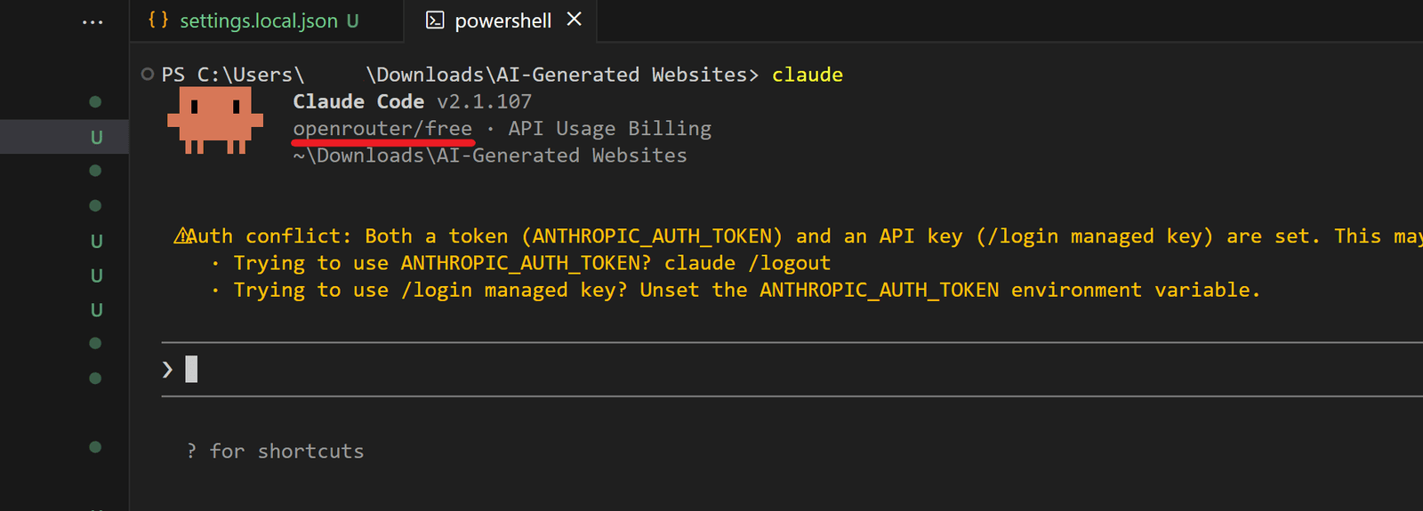This screenshot has width=1423, height=511.
Task: Open the ellipsis more actions menu
Action: tap(92, 21)
